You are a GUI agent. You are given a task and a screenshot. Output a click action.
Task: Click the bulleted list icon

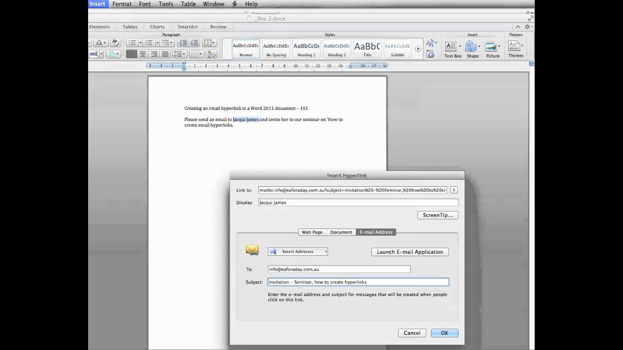point(132,43)
